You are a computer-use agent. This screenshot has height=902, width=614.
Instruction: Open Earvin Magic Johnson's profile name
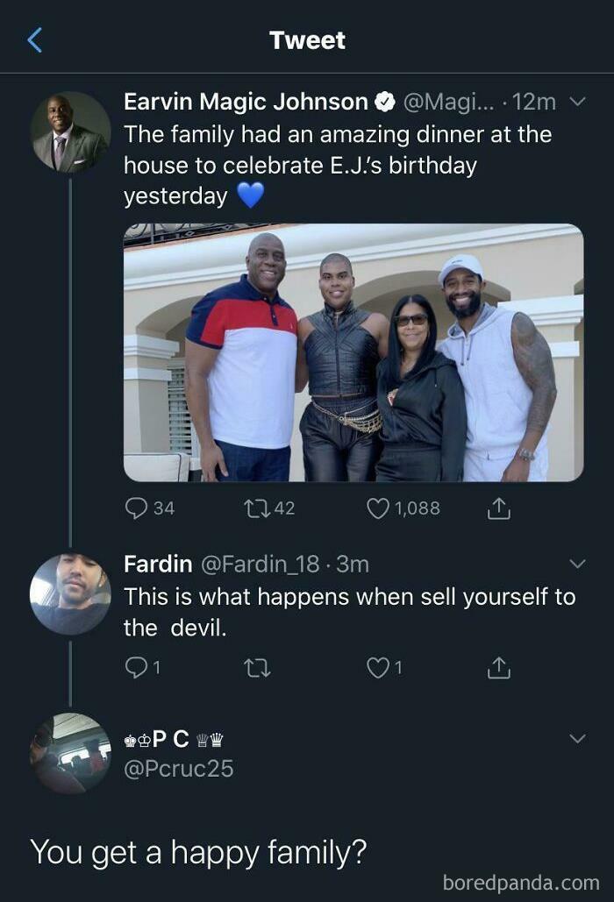[246, 103]
